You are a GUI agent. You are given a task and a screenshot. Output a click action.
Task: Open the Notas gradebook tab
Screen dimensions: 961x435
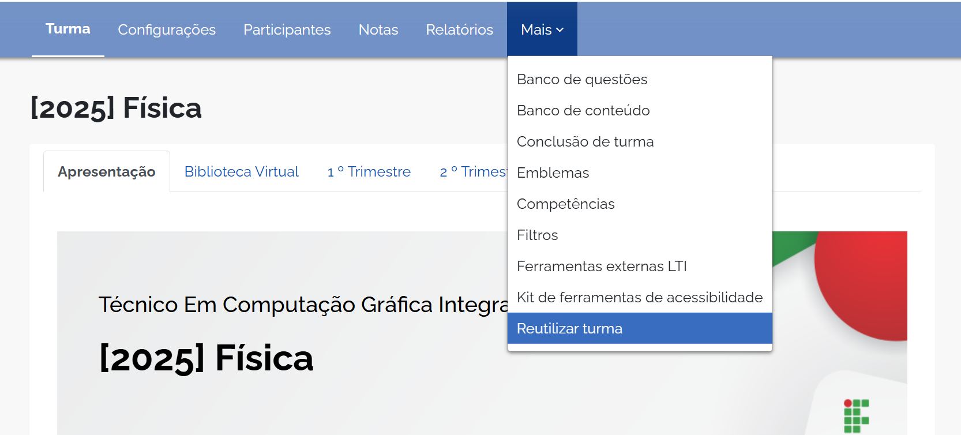[378, 29]
